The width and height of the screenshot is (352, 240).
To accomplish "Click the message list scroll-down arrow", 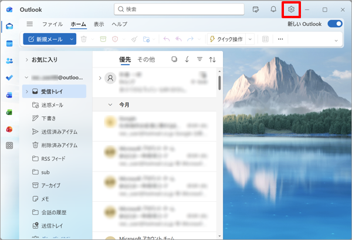I will [219, 236].
